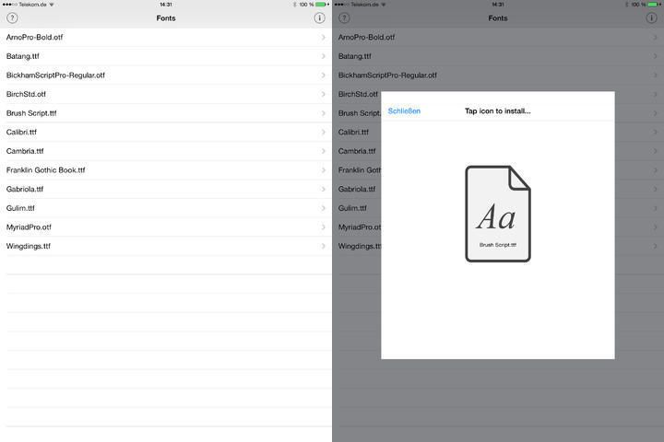This screenshot has width=664, height=442.
Task: Tap Bluetooth icon in left status bar
Action: click(x=293, y=5)
